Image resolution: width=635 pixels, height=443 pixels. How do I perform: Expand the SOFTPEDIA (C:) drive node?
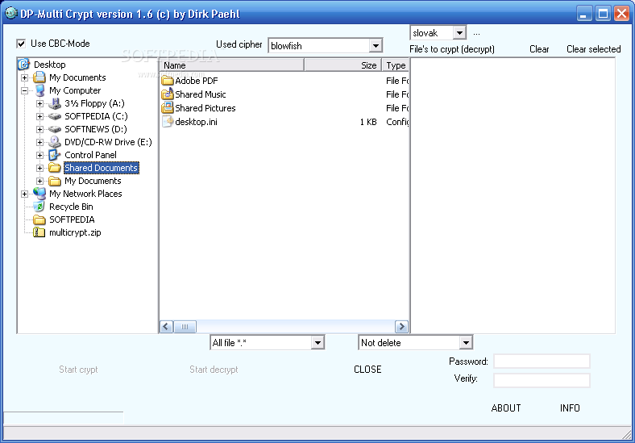point(39,116)
